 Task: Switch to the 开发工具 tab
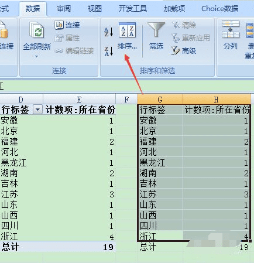pyautogui.click(x=133, y=9)
